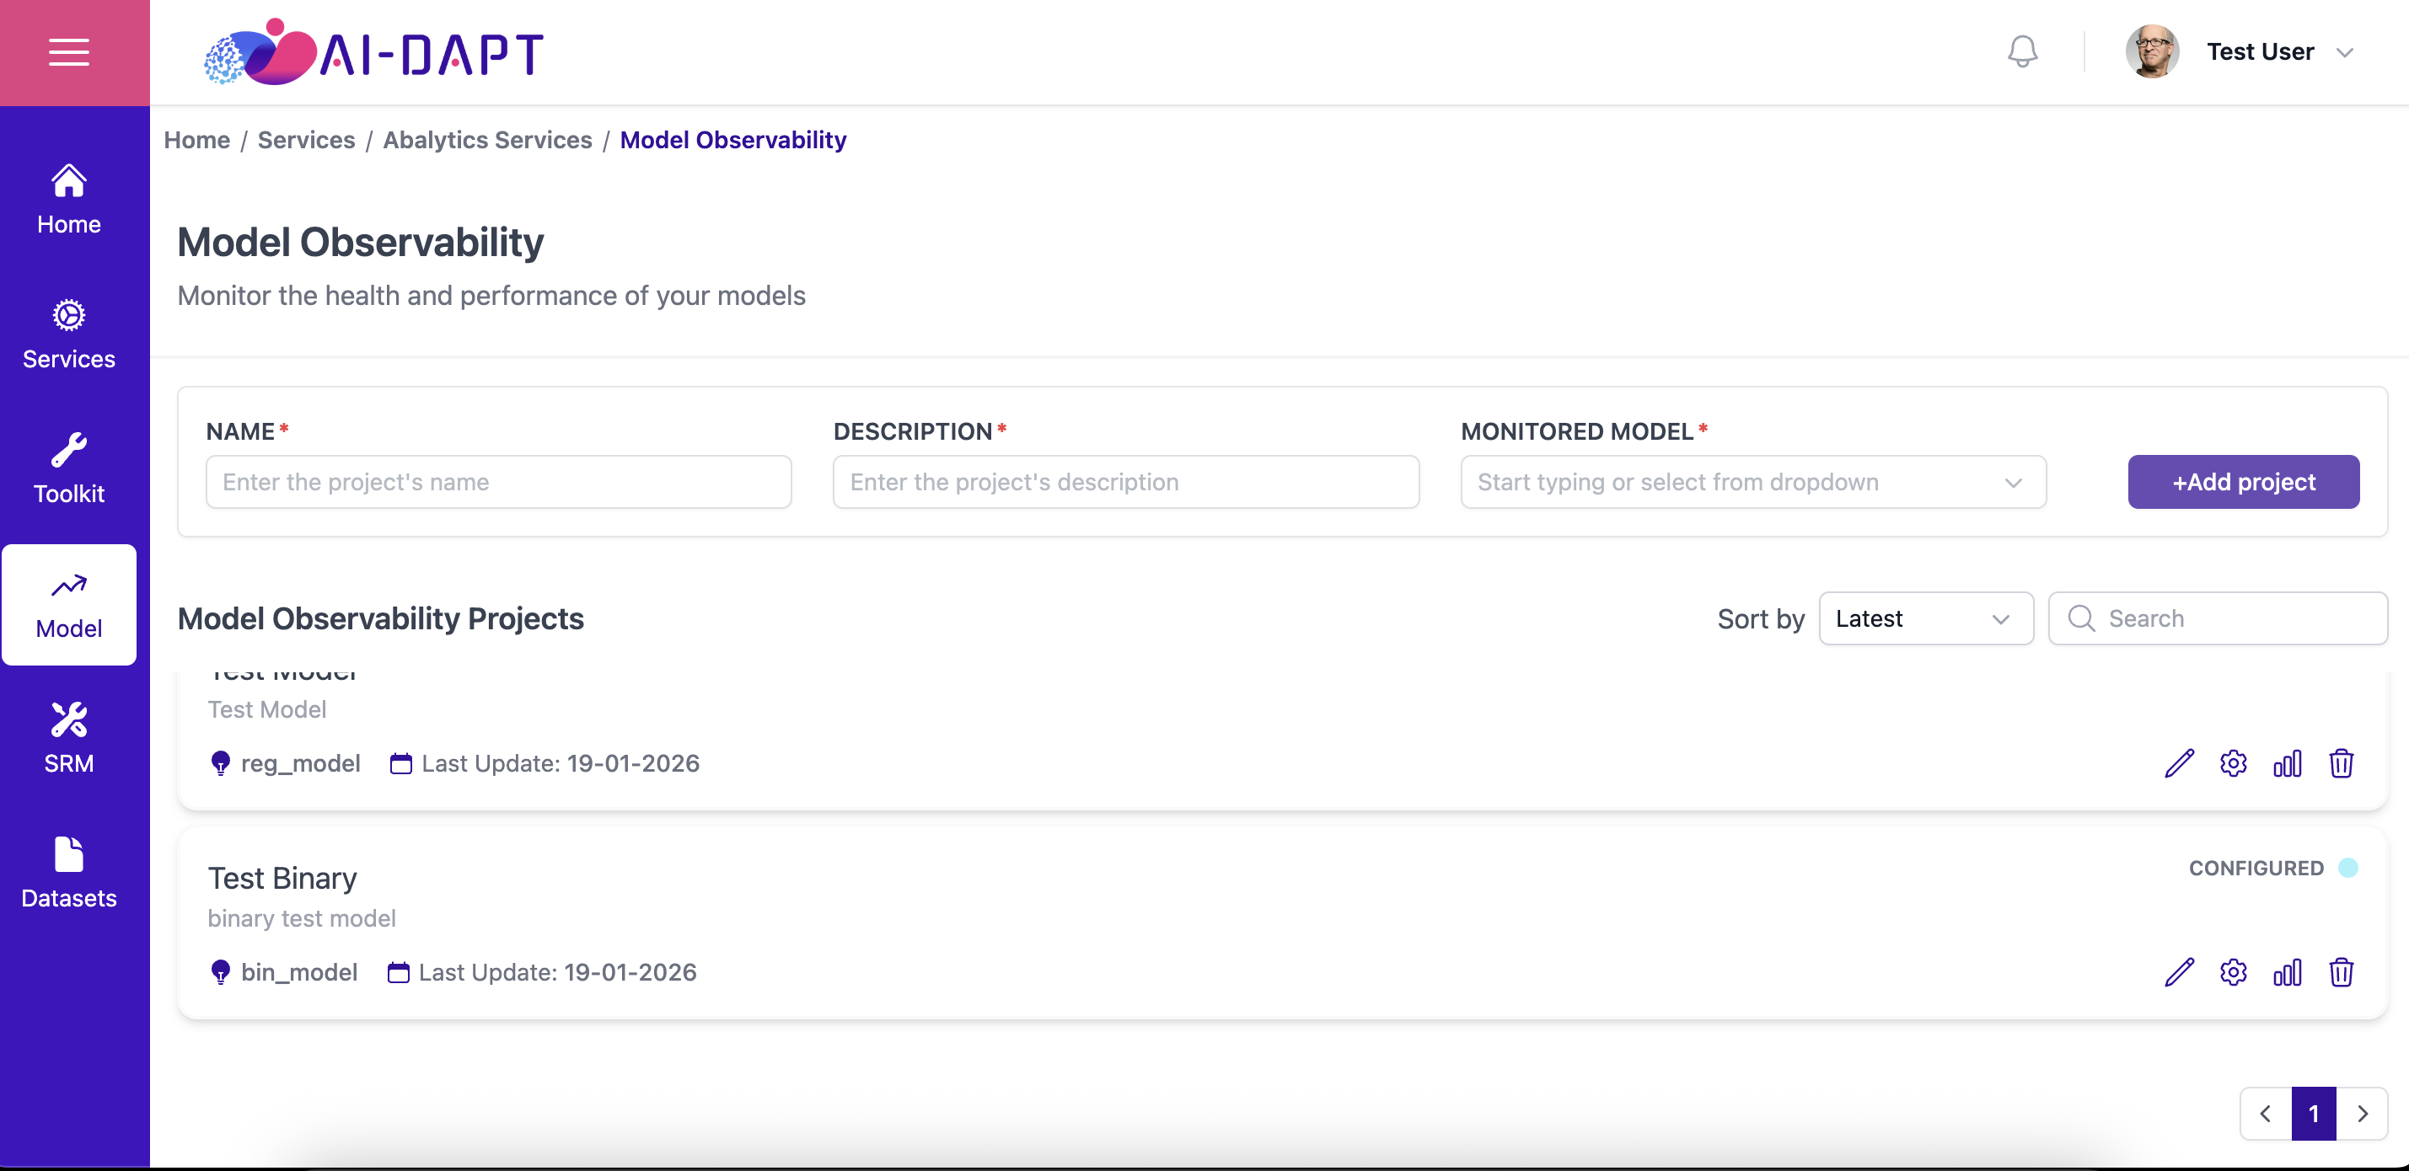
Task: View bar chart metrics for Test Binary
Action: click(x=2288, y=972)
